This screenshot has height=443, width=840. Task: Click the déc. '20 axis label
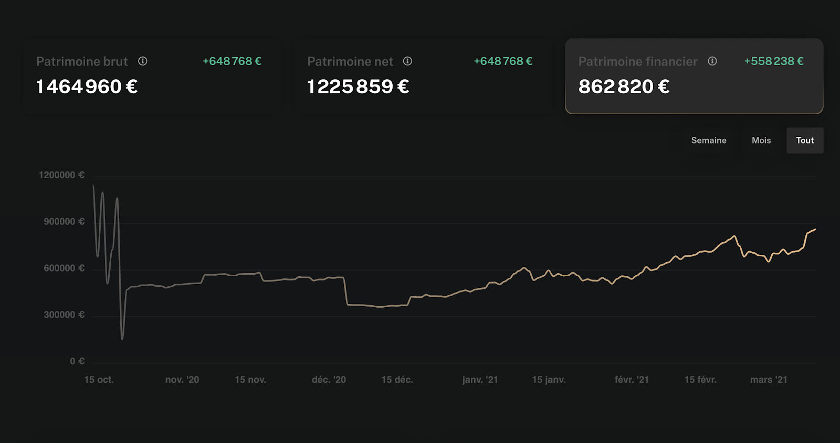coord(329,380)
